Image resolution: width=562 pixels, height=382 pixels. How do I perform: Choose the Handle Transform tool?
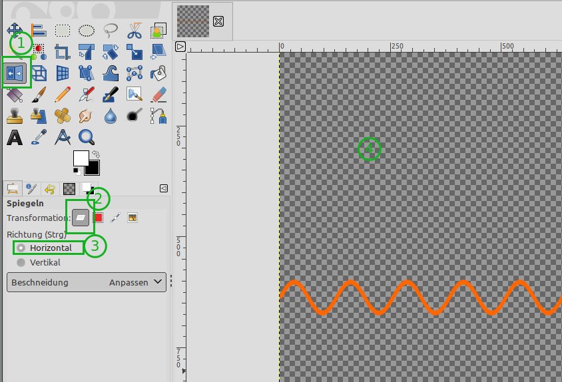[87, 73]
